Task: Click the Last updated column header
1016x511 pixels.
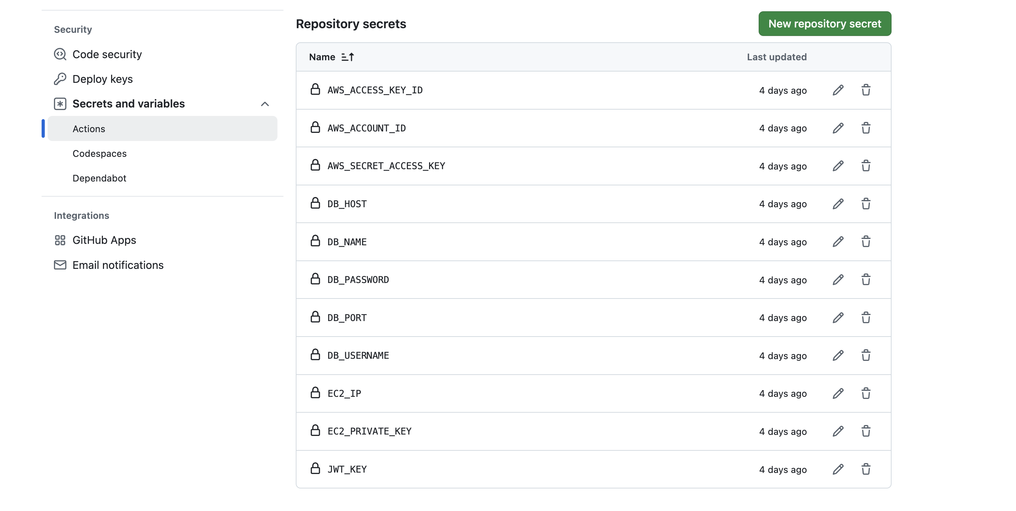Action: coord(776,57)
